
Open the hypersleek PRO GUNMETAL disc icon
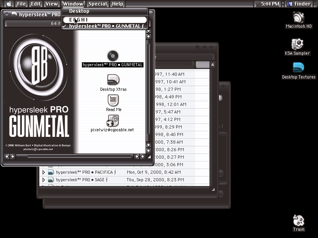113,56
